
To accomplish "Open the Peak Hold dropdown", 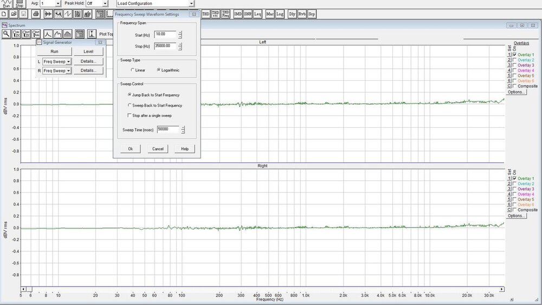I will [x=105, y=3].
